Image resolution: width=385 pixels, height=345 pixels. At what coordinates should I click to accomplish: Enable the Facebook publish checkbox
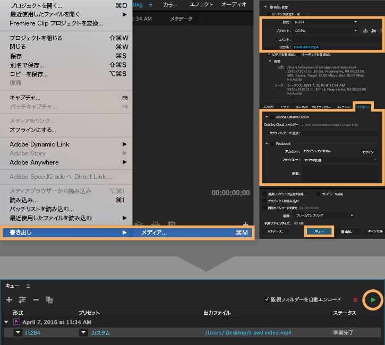pos(272,144)
